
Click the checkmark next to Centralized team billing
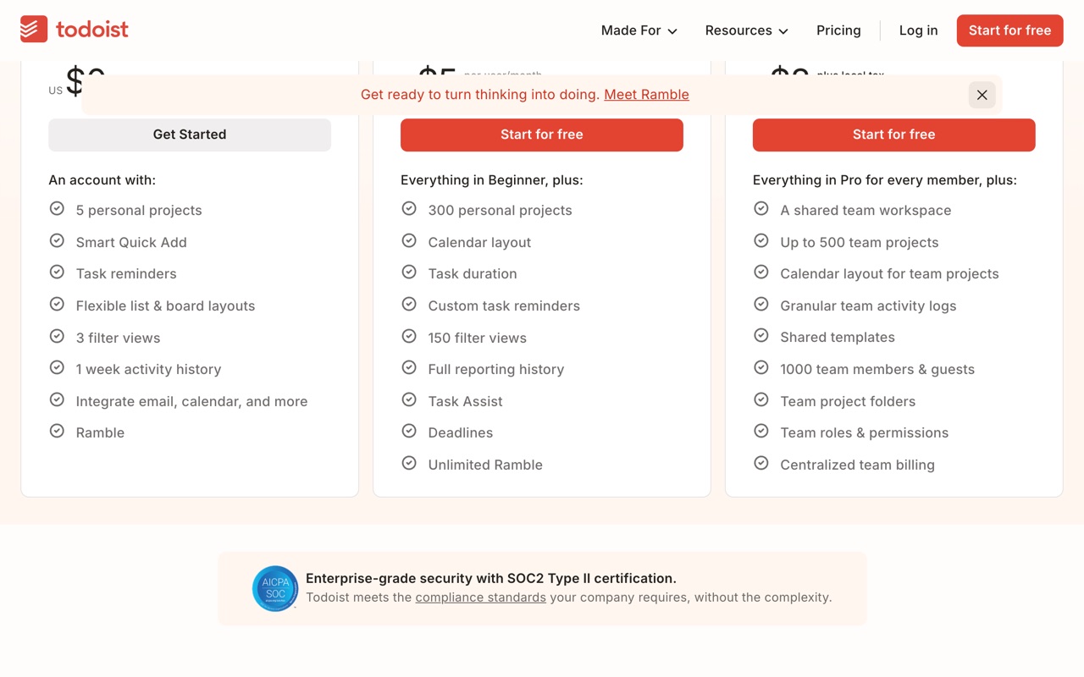click(x=761, y=463)
